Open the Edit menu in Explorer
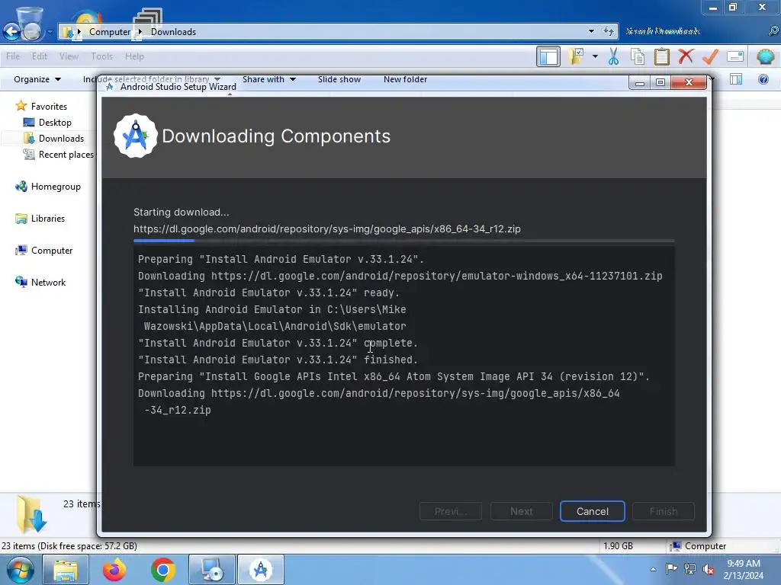 coord(40,56)
